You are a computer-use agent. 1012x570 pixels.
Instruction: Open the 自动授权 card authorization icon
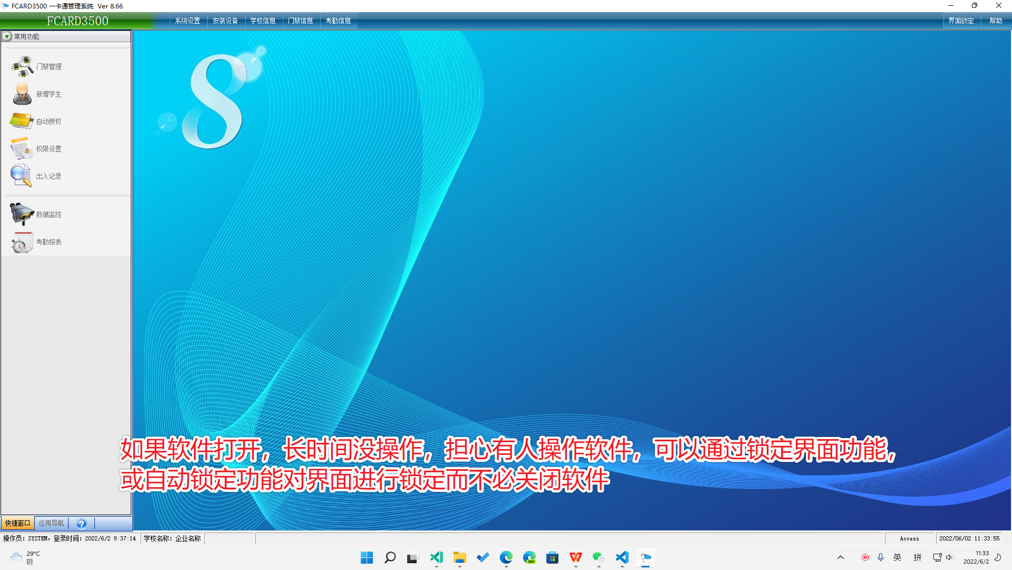coord(22,121)
